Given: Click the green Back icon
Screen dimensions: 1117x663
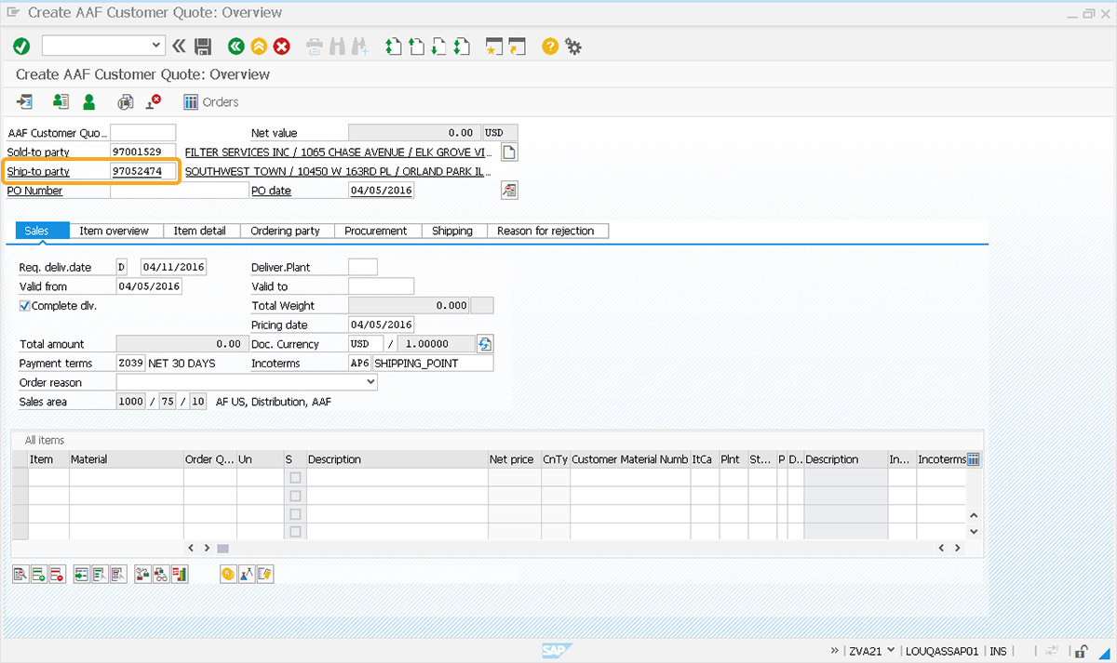Looking at the screenshot, I should coord(236,46).
